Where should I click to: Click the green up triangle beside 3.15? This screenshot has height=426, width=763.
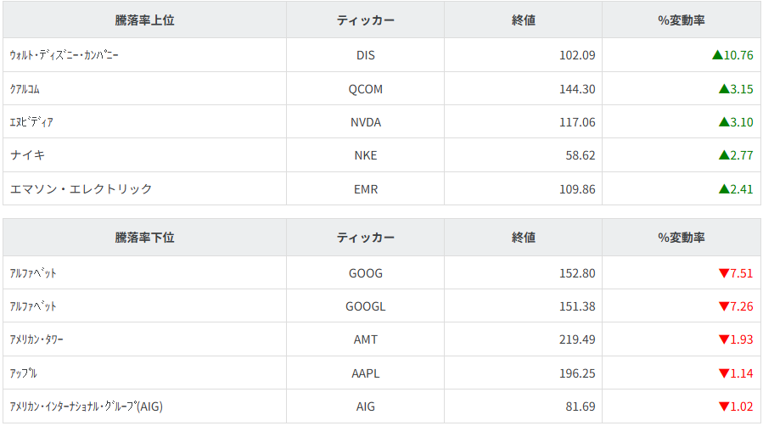pyautogui.click(x=723, y=88)
